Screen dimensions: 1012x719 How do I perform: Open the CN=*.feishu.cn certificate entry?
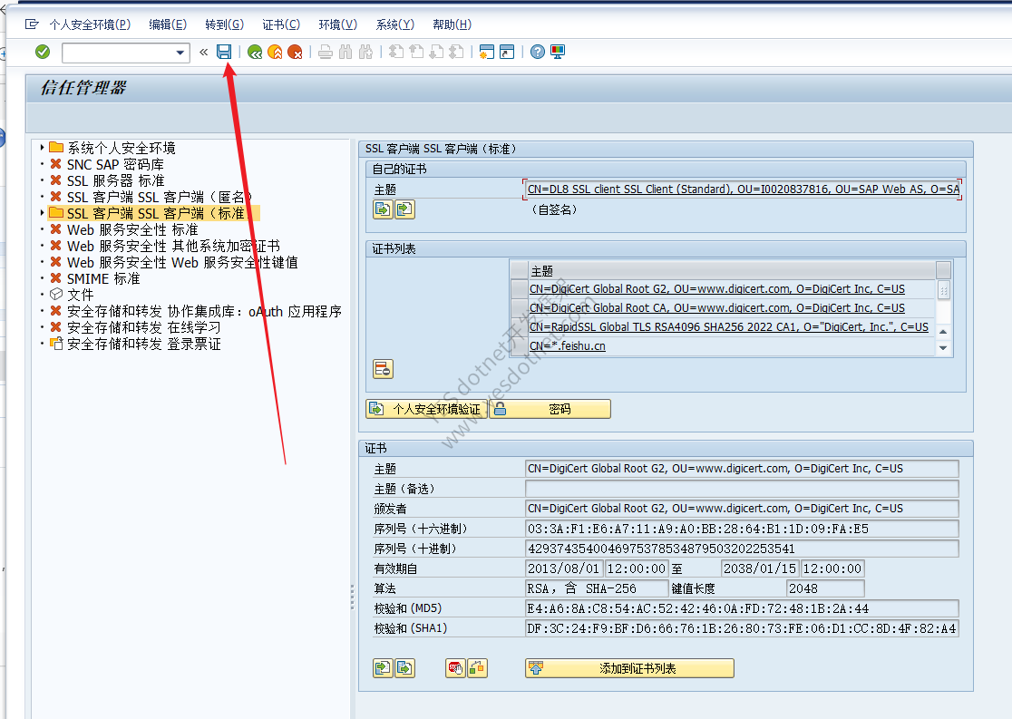point(568,346)
